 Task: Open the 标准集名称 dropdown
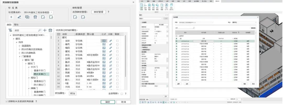52,12
